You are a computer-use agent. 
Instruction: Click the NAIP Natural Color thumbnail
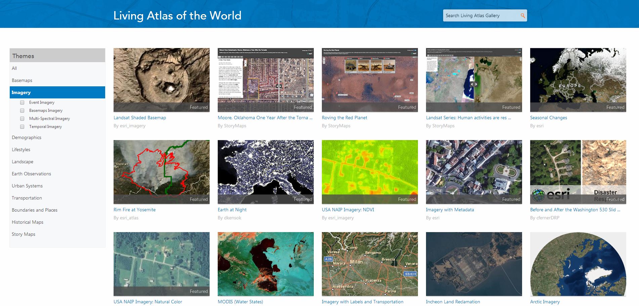point(162,264)
